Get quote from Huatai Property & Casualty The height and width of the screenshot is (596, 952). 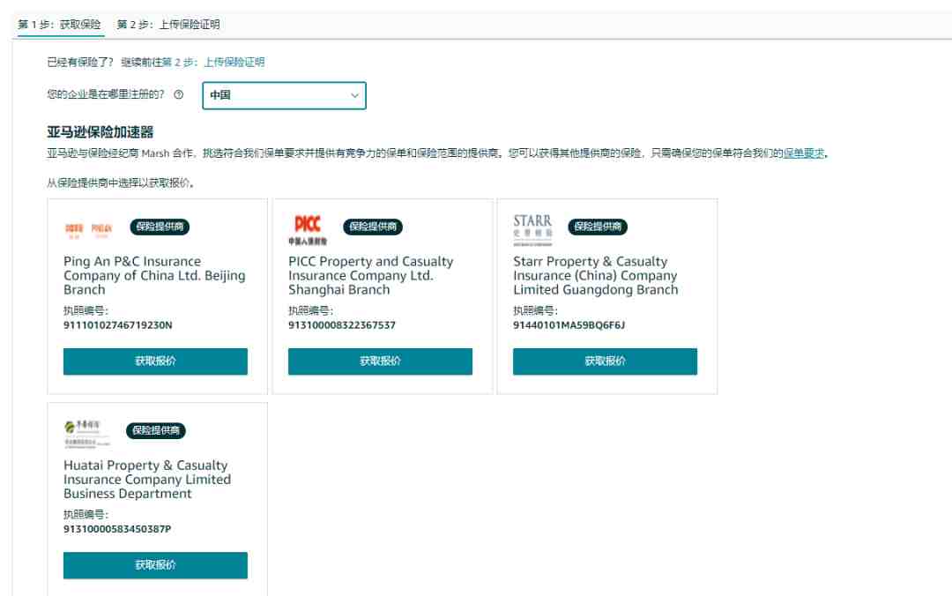point(155,565)
